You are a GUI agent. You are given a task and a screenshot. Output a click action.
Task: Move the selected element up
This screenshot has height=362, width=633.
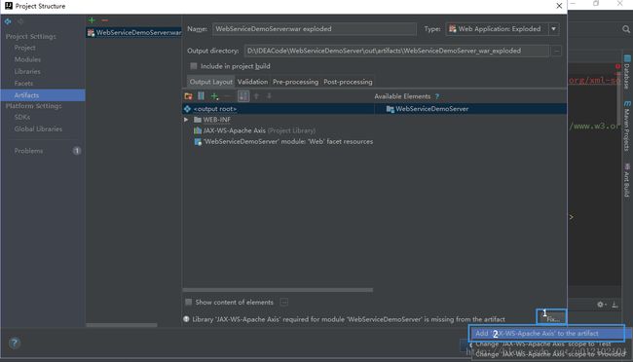pos(256,96)
